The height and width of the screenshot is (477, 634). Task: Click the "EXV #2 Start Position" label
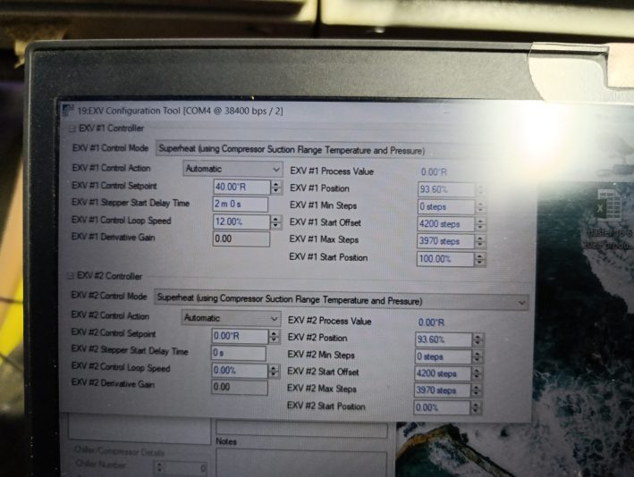point(325,406)
